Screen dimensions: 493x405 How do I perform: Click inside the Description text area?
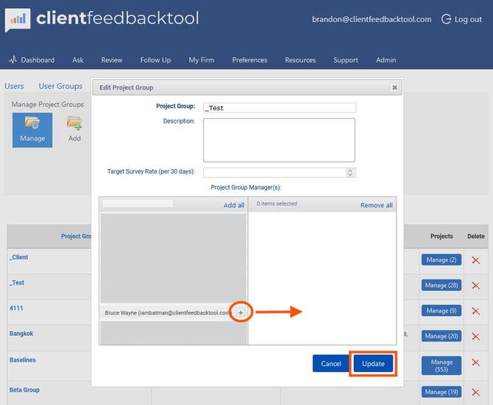[x=279, y=140]
